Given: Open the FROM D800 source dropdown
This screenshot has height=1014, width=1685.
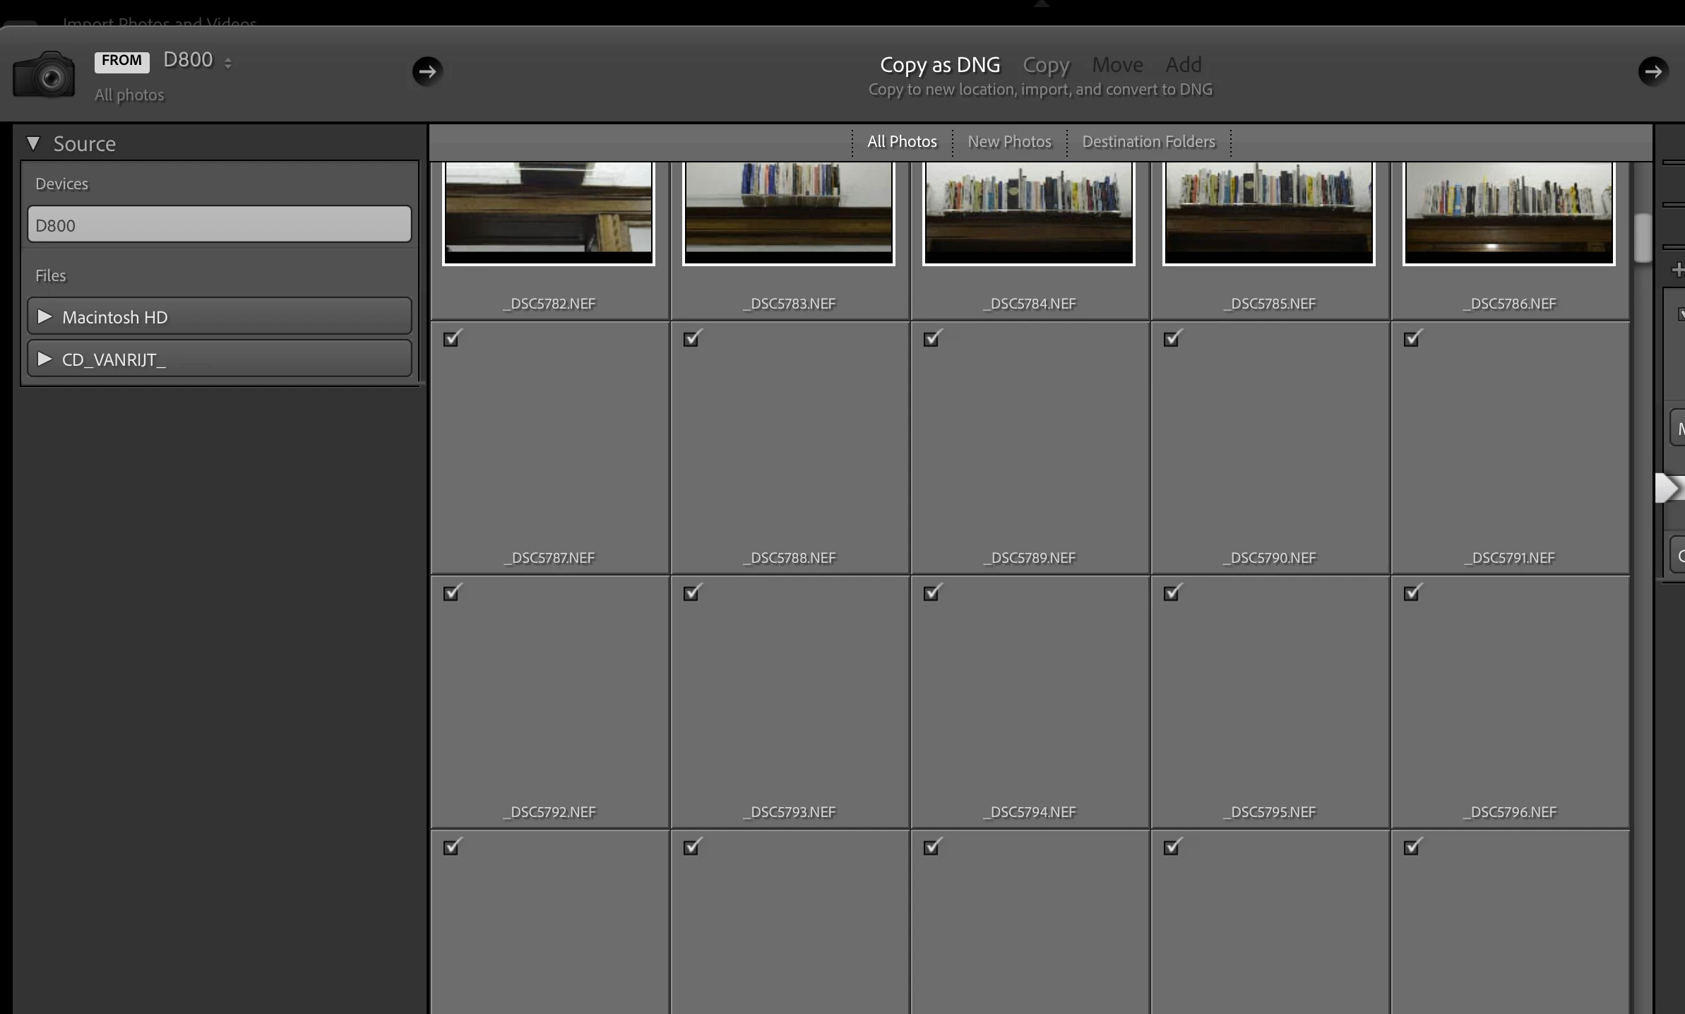Looking at the screenshot, I should coord(198,61).
